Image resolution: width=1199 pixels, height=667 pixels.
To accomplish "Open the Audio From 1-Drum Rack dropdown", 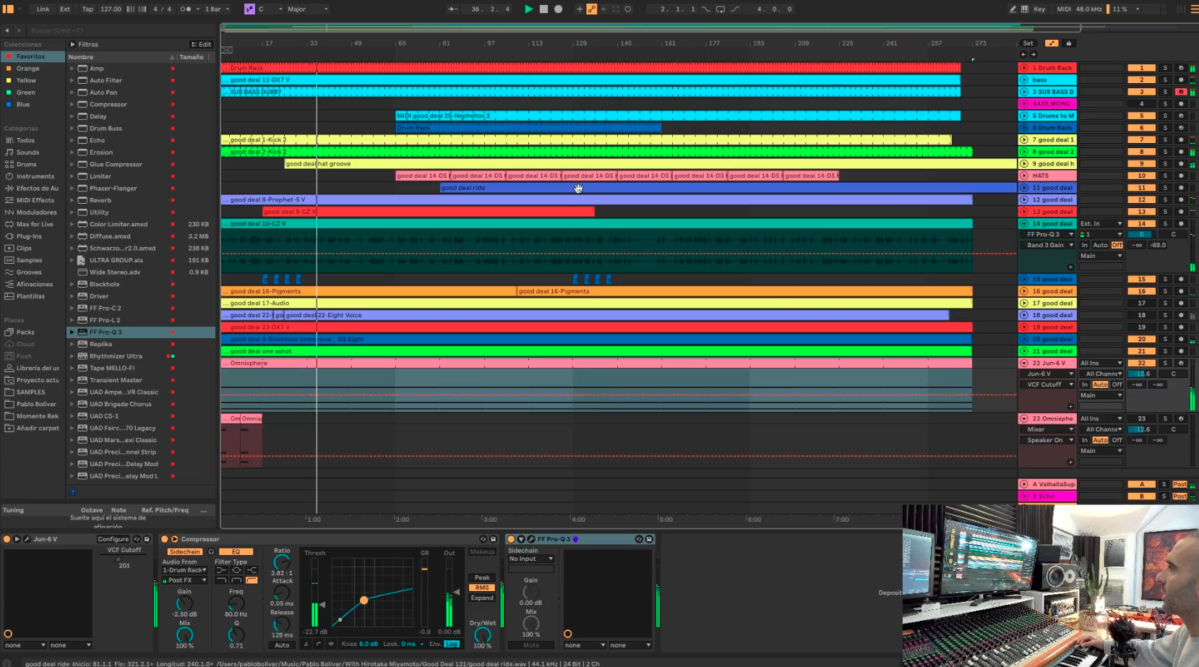I will (185, 570).
